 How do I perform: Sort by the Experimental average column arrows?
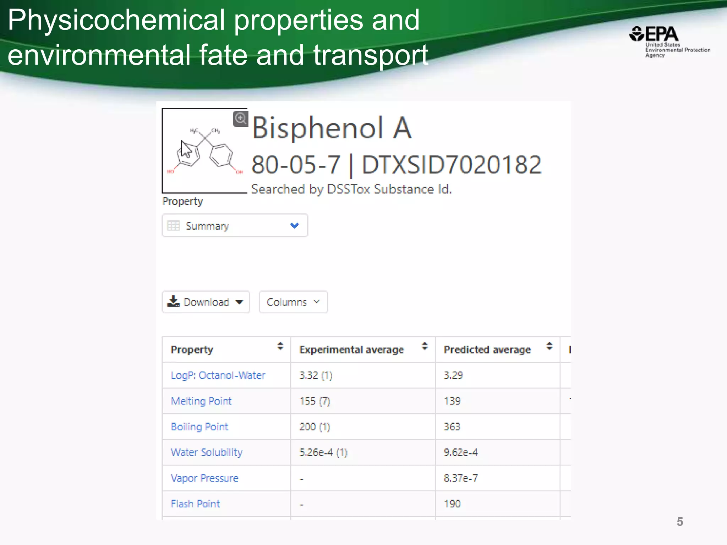(x=425, y=346)
